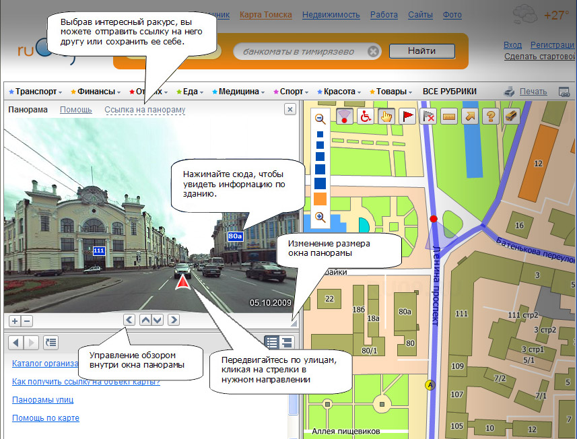577x439 pixels.
Task: Select the wheelchair accessibility tool
Action: pos(366,116)
